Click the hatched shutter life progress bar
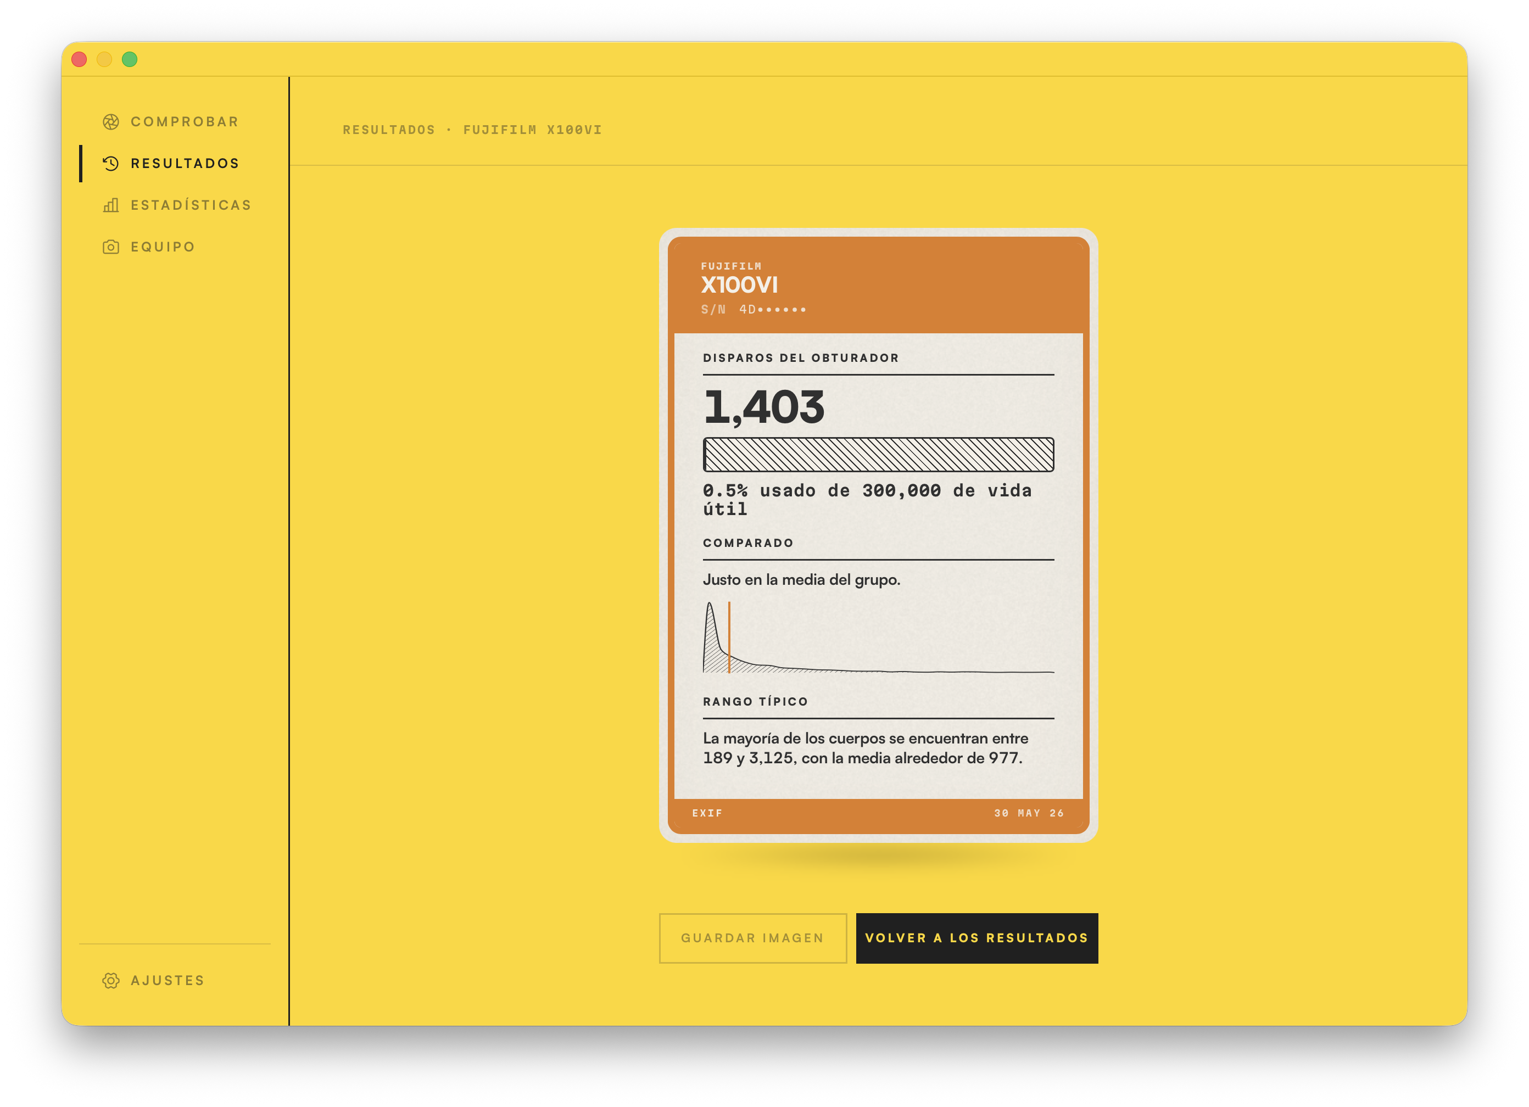Viewport: 1529px width, 1107px height. tap(878, 455)
